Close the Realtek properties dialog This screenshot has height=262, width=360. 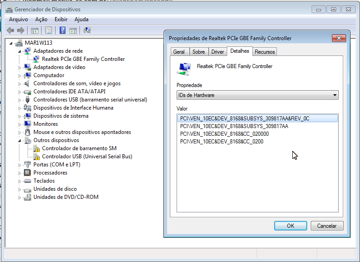(x=339, y=38)
